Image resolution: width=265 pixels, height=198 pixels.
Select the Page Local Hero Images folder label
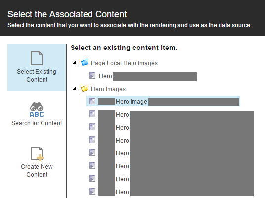click(124, 63)
